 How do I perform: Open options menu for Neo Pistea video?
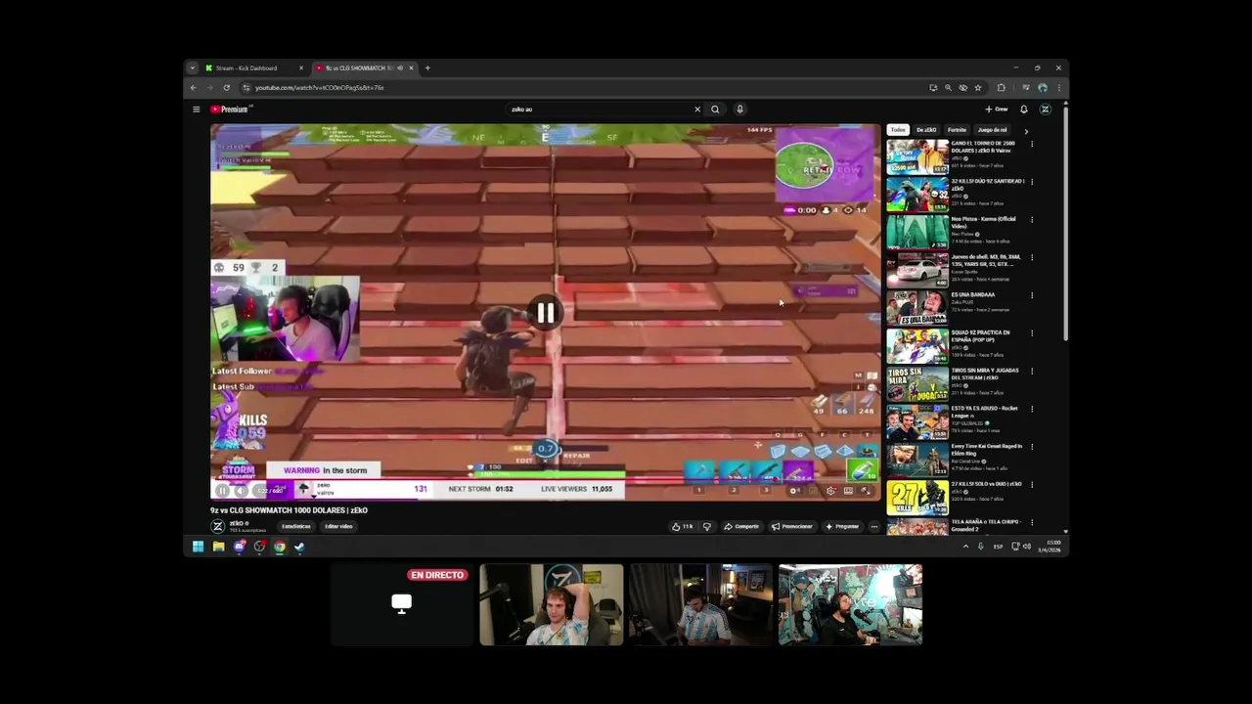tap(1031, 219)
